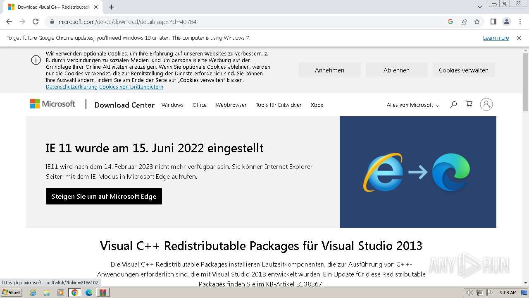Open the Windows Start button
The width and height of the screenshot is (529, 298).
11,293
